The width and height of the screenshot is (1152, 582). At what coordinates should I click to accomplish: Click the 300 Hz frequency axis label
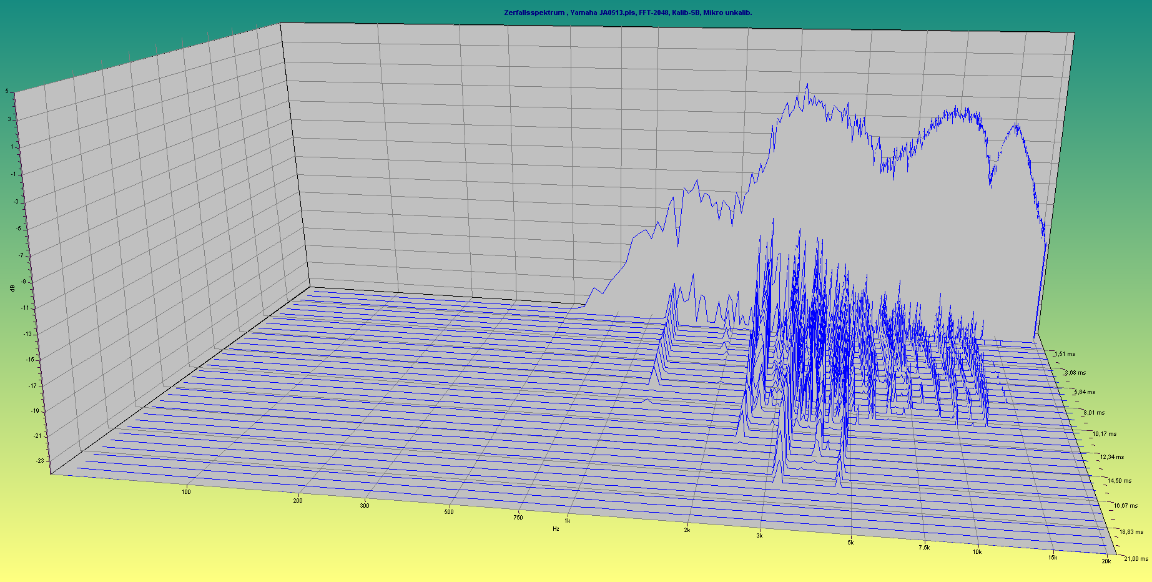(x=365, y=506)
